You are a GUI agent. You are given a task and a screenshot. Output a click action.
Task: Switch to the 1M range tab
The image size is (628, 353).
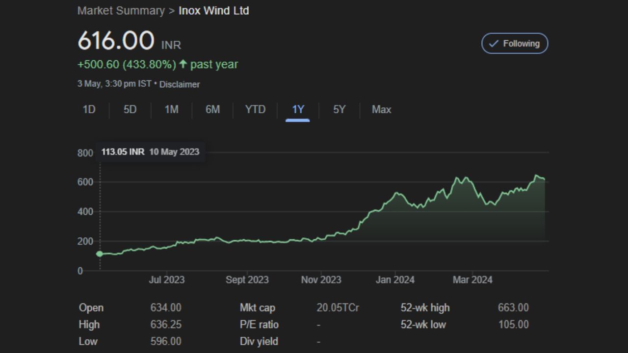[x=171, y=109]
